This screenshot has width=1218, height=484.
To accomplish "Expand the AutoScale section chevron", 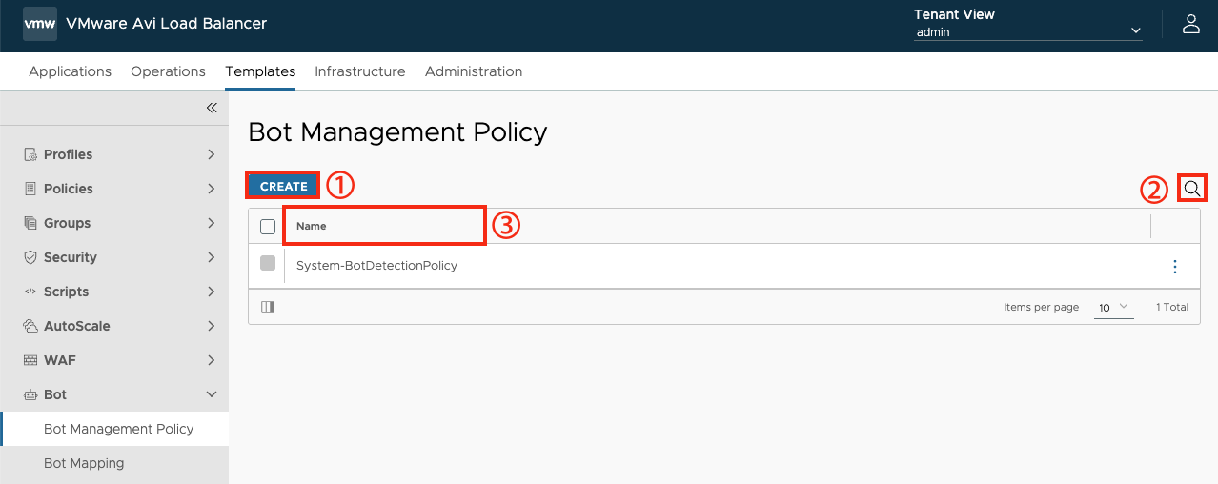I will pos(212,326).
